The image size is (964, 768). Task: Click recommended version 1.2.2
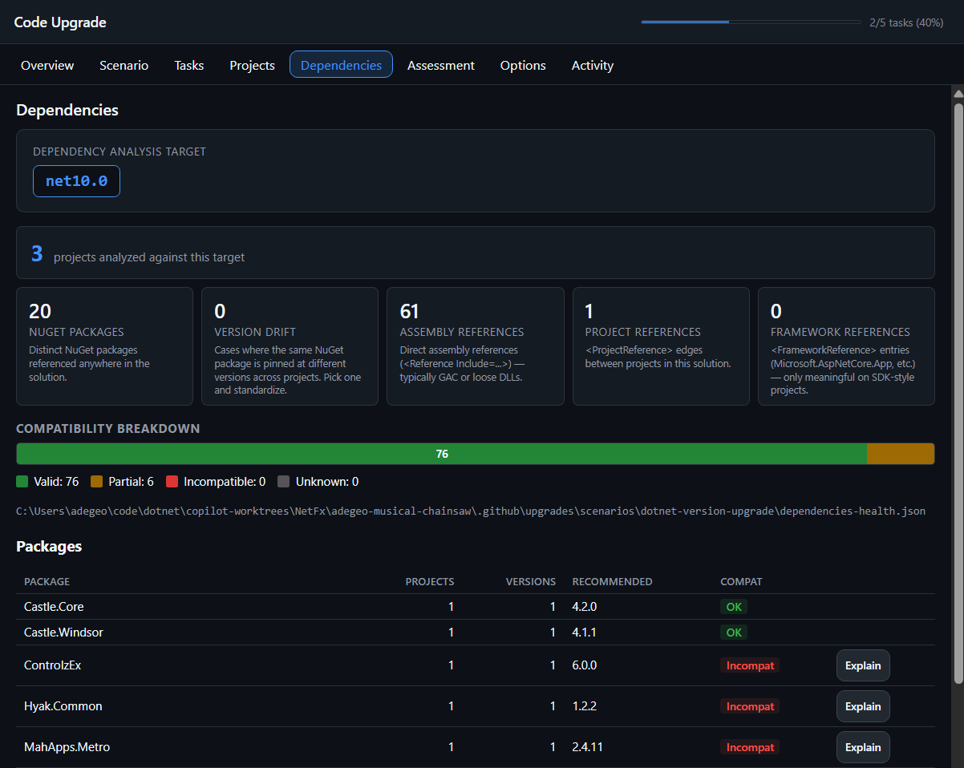(584, 706)
